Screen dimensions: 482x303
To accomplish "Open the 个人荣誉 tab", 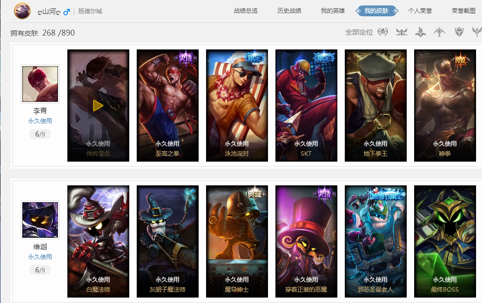I will click(420, 11).
